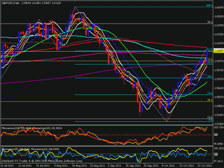Click the 1.62920 price axis label
224x168 pixels.
coord(219,34)
